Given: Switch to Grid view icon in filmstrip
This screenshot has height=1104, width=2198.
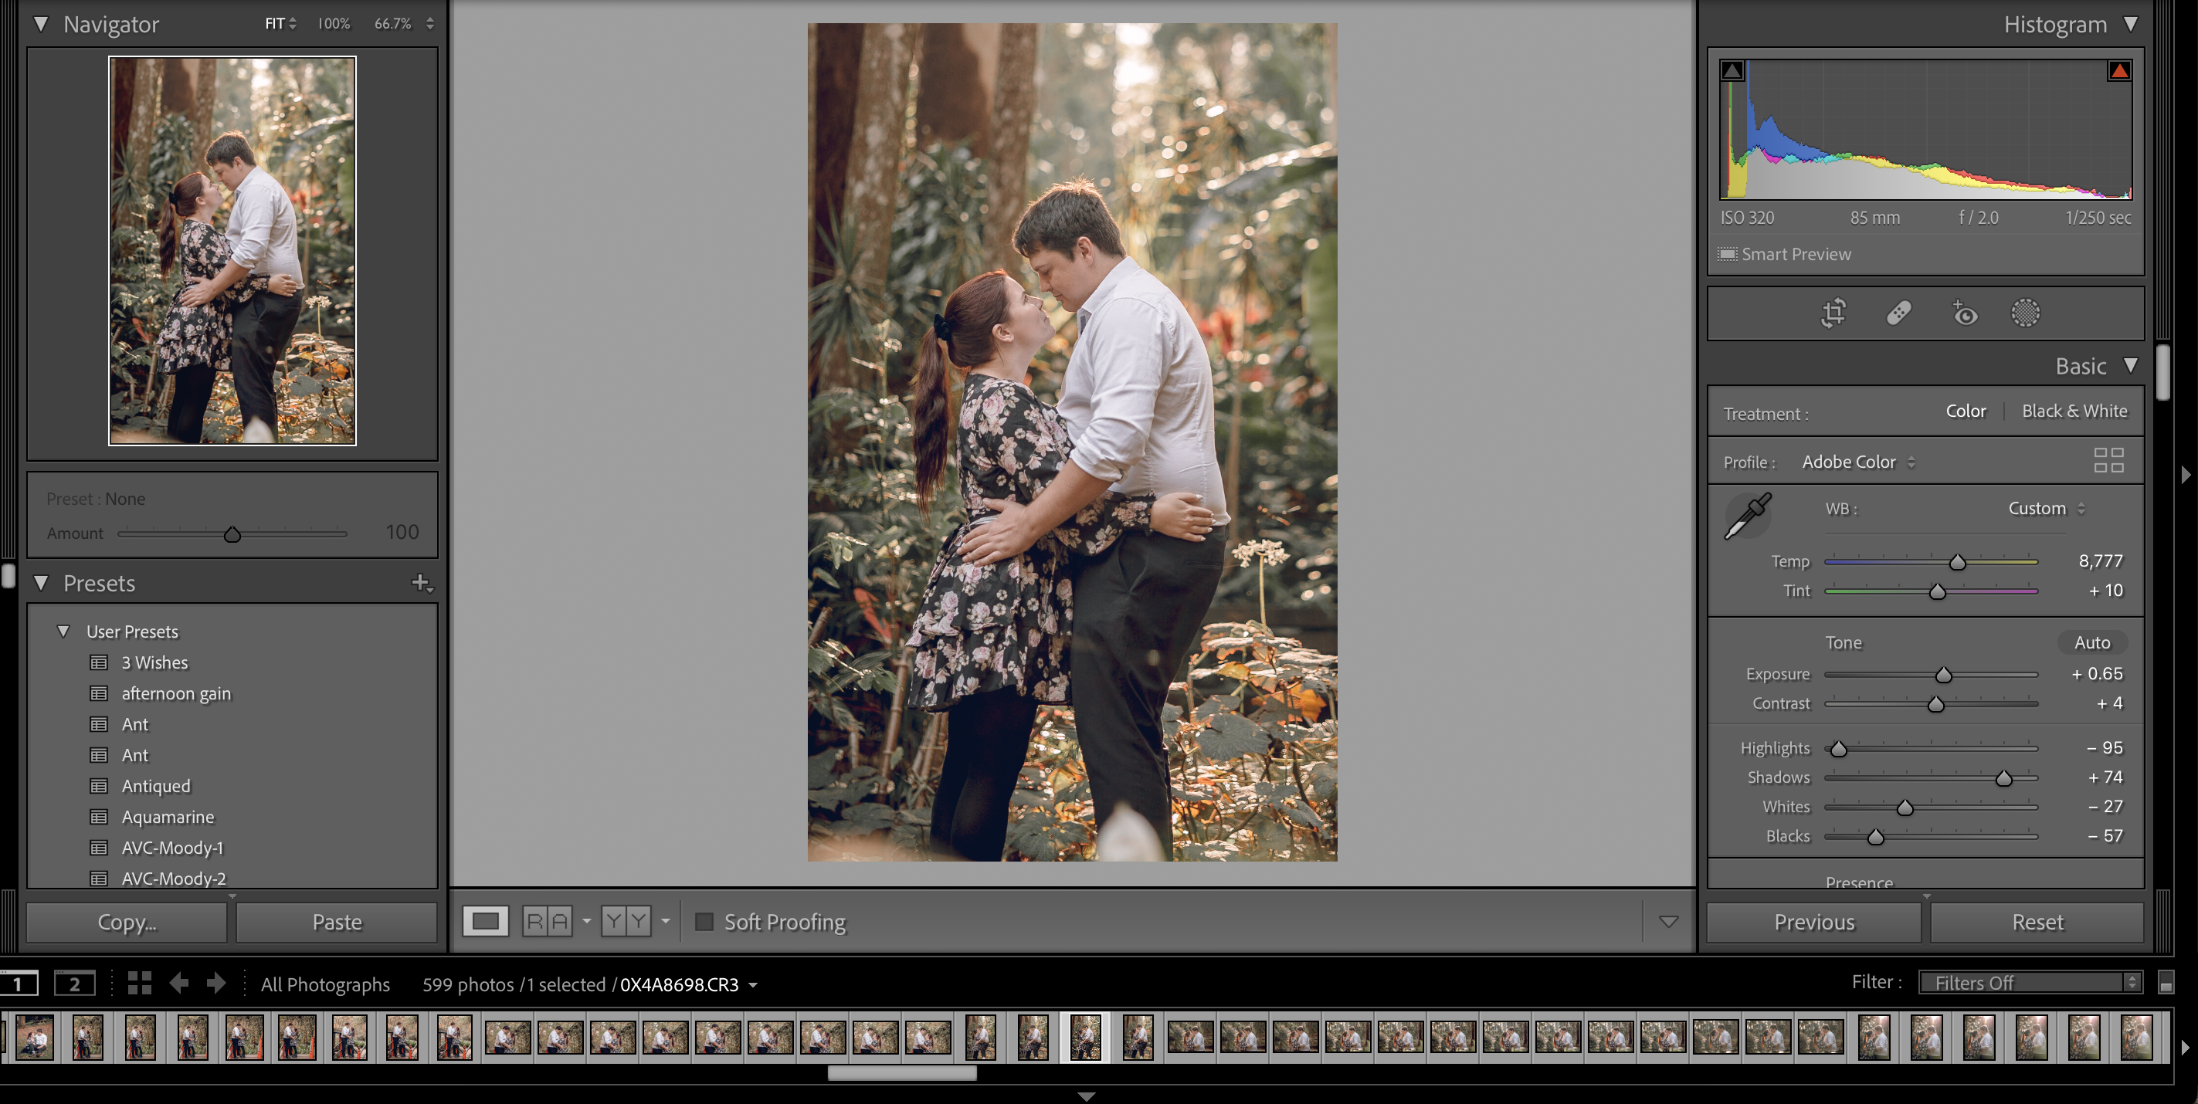Looking at the screenshot, I should click(x=139, y=984).
